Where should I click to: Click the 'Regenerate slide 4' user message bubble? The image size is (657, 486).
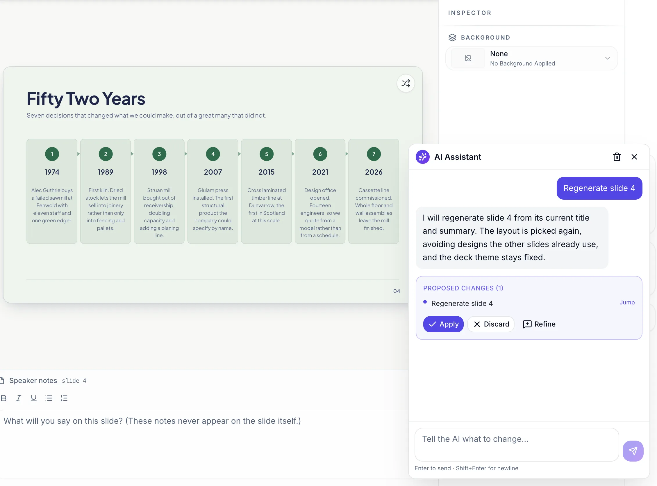coord(599,188)
